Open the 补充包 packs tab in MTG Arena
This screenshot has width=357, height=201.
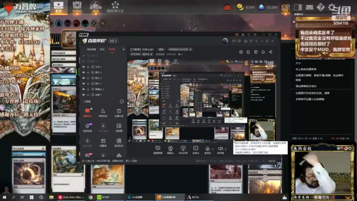point(77,7)
